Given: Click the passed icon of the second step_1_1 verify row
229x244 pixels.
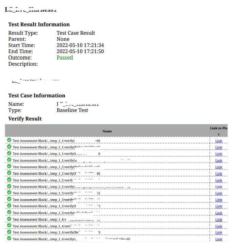Looking at the screenshot, I should [9, 147].
